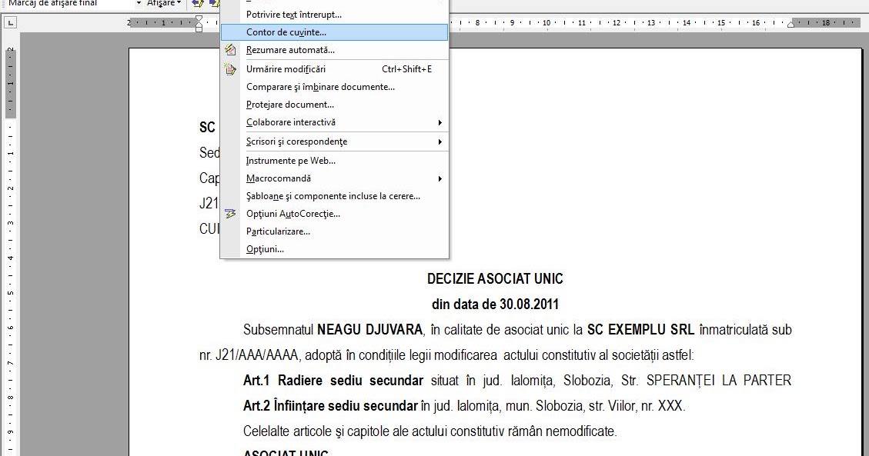869x456 pixels.
Task: Click the first-line indent marker on the ruler
Action: (199, 19)
